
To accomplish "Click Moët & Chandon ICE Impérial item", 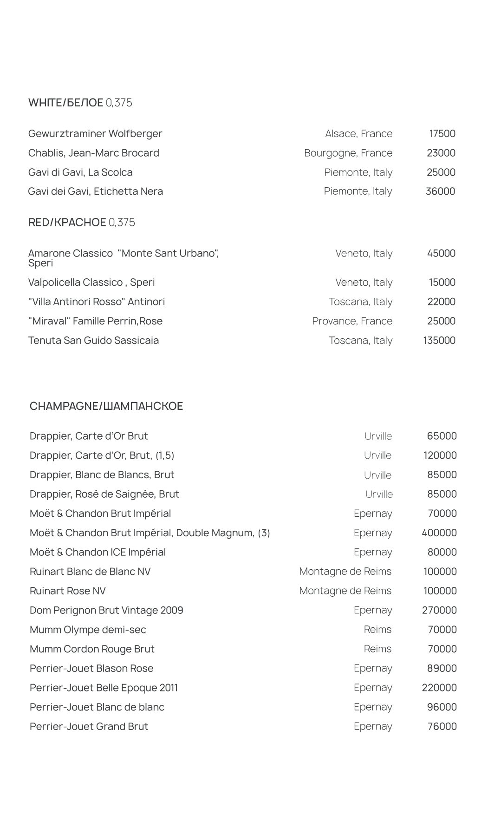I will pos(98,553).
